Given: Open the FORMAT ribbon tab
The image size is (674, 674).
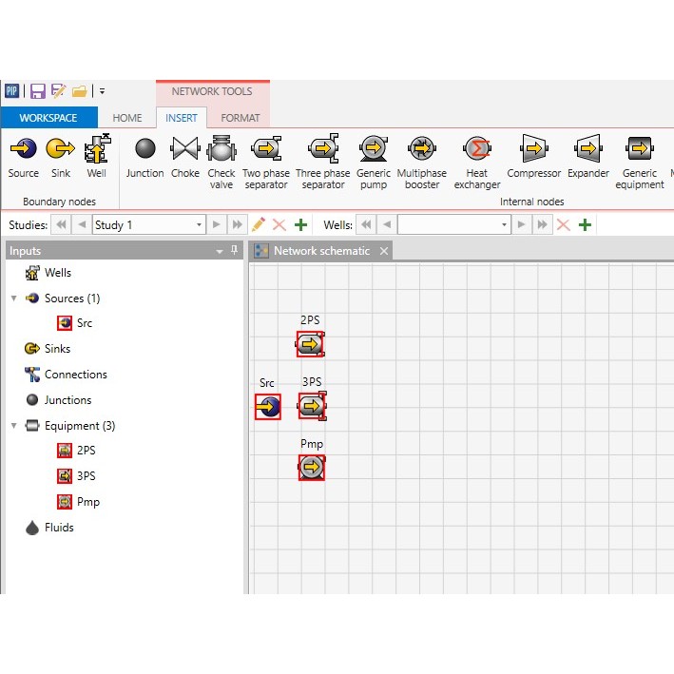Looking at the screenshot, I should click(x=241, y=118).
